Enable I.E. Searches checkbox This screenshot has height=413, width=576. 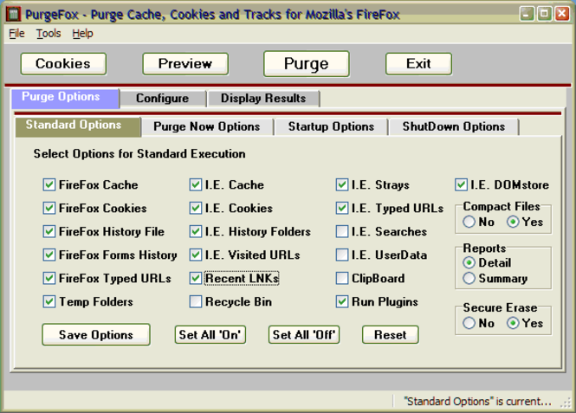[x=342, y=232]
